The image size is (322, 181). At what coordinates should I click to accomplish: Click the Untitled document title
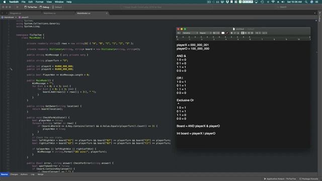point(239,29)
